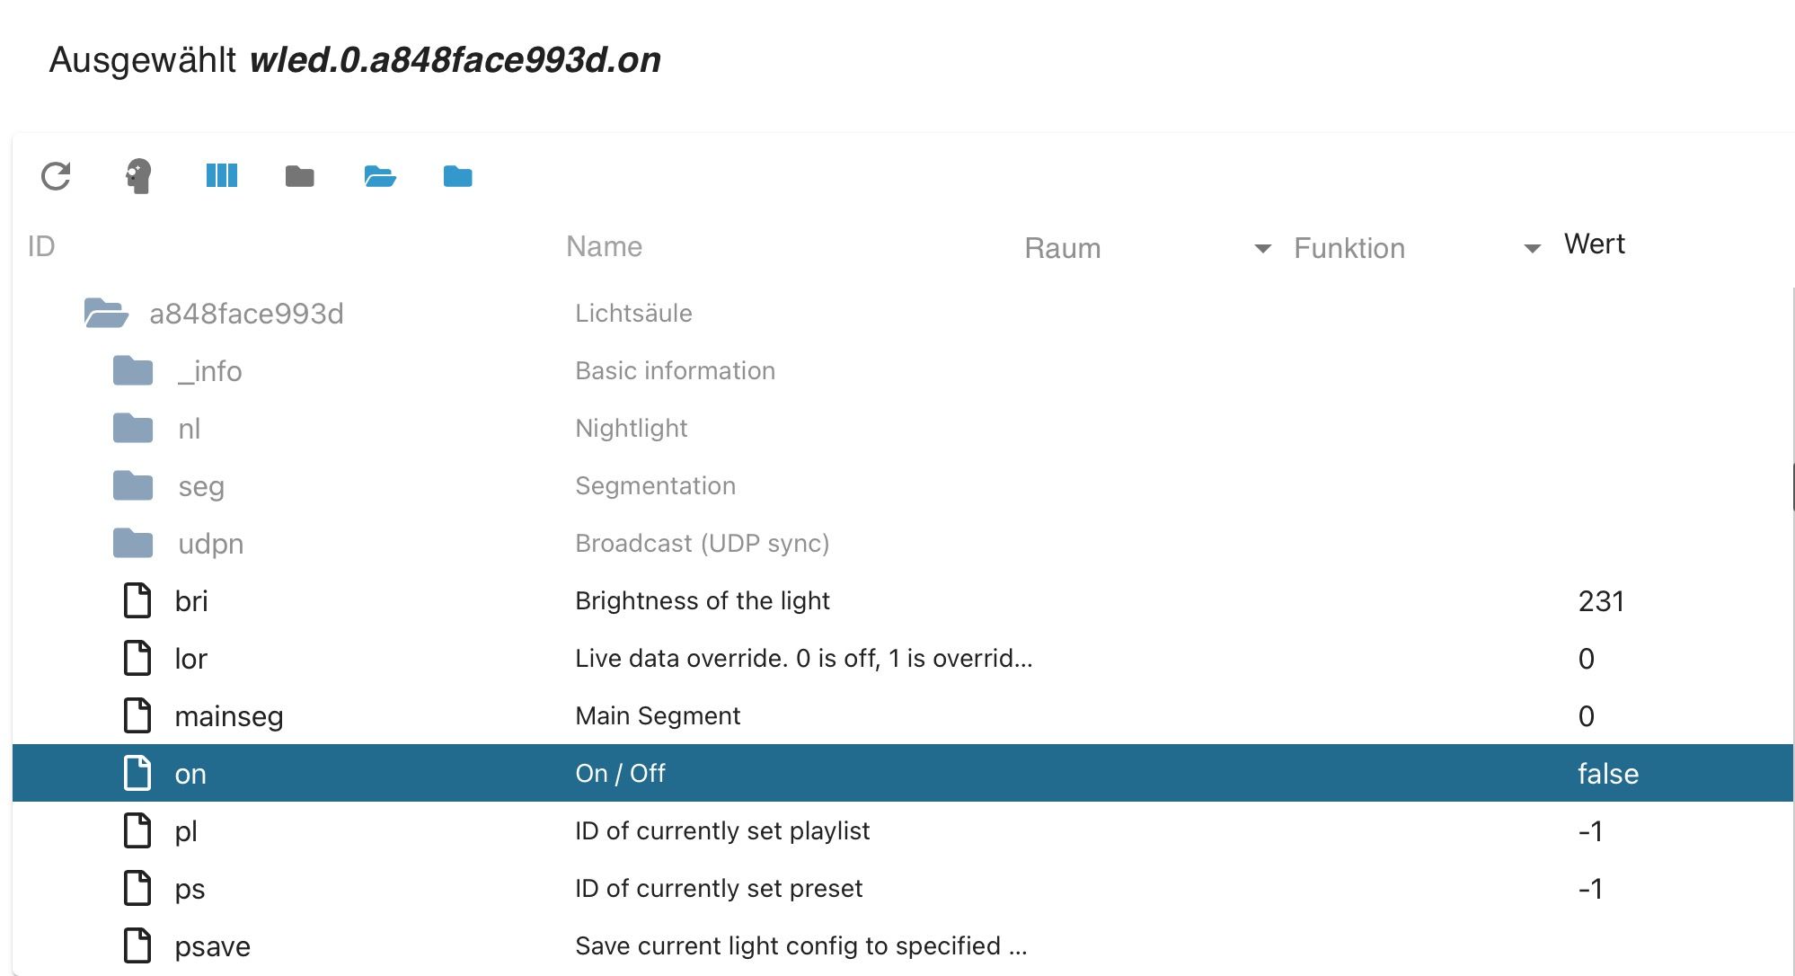The height and width of the screenshot is (976, 1795).
Task: Open the Funktion filter dropdown
Action: pos(1532,249)
